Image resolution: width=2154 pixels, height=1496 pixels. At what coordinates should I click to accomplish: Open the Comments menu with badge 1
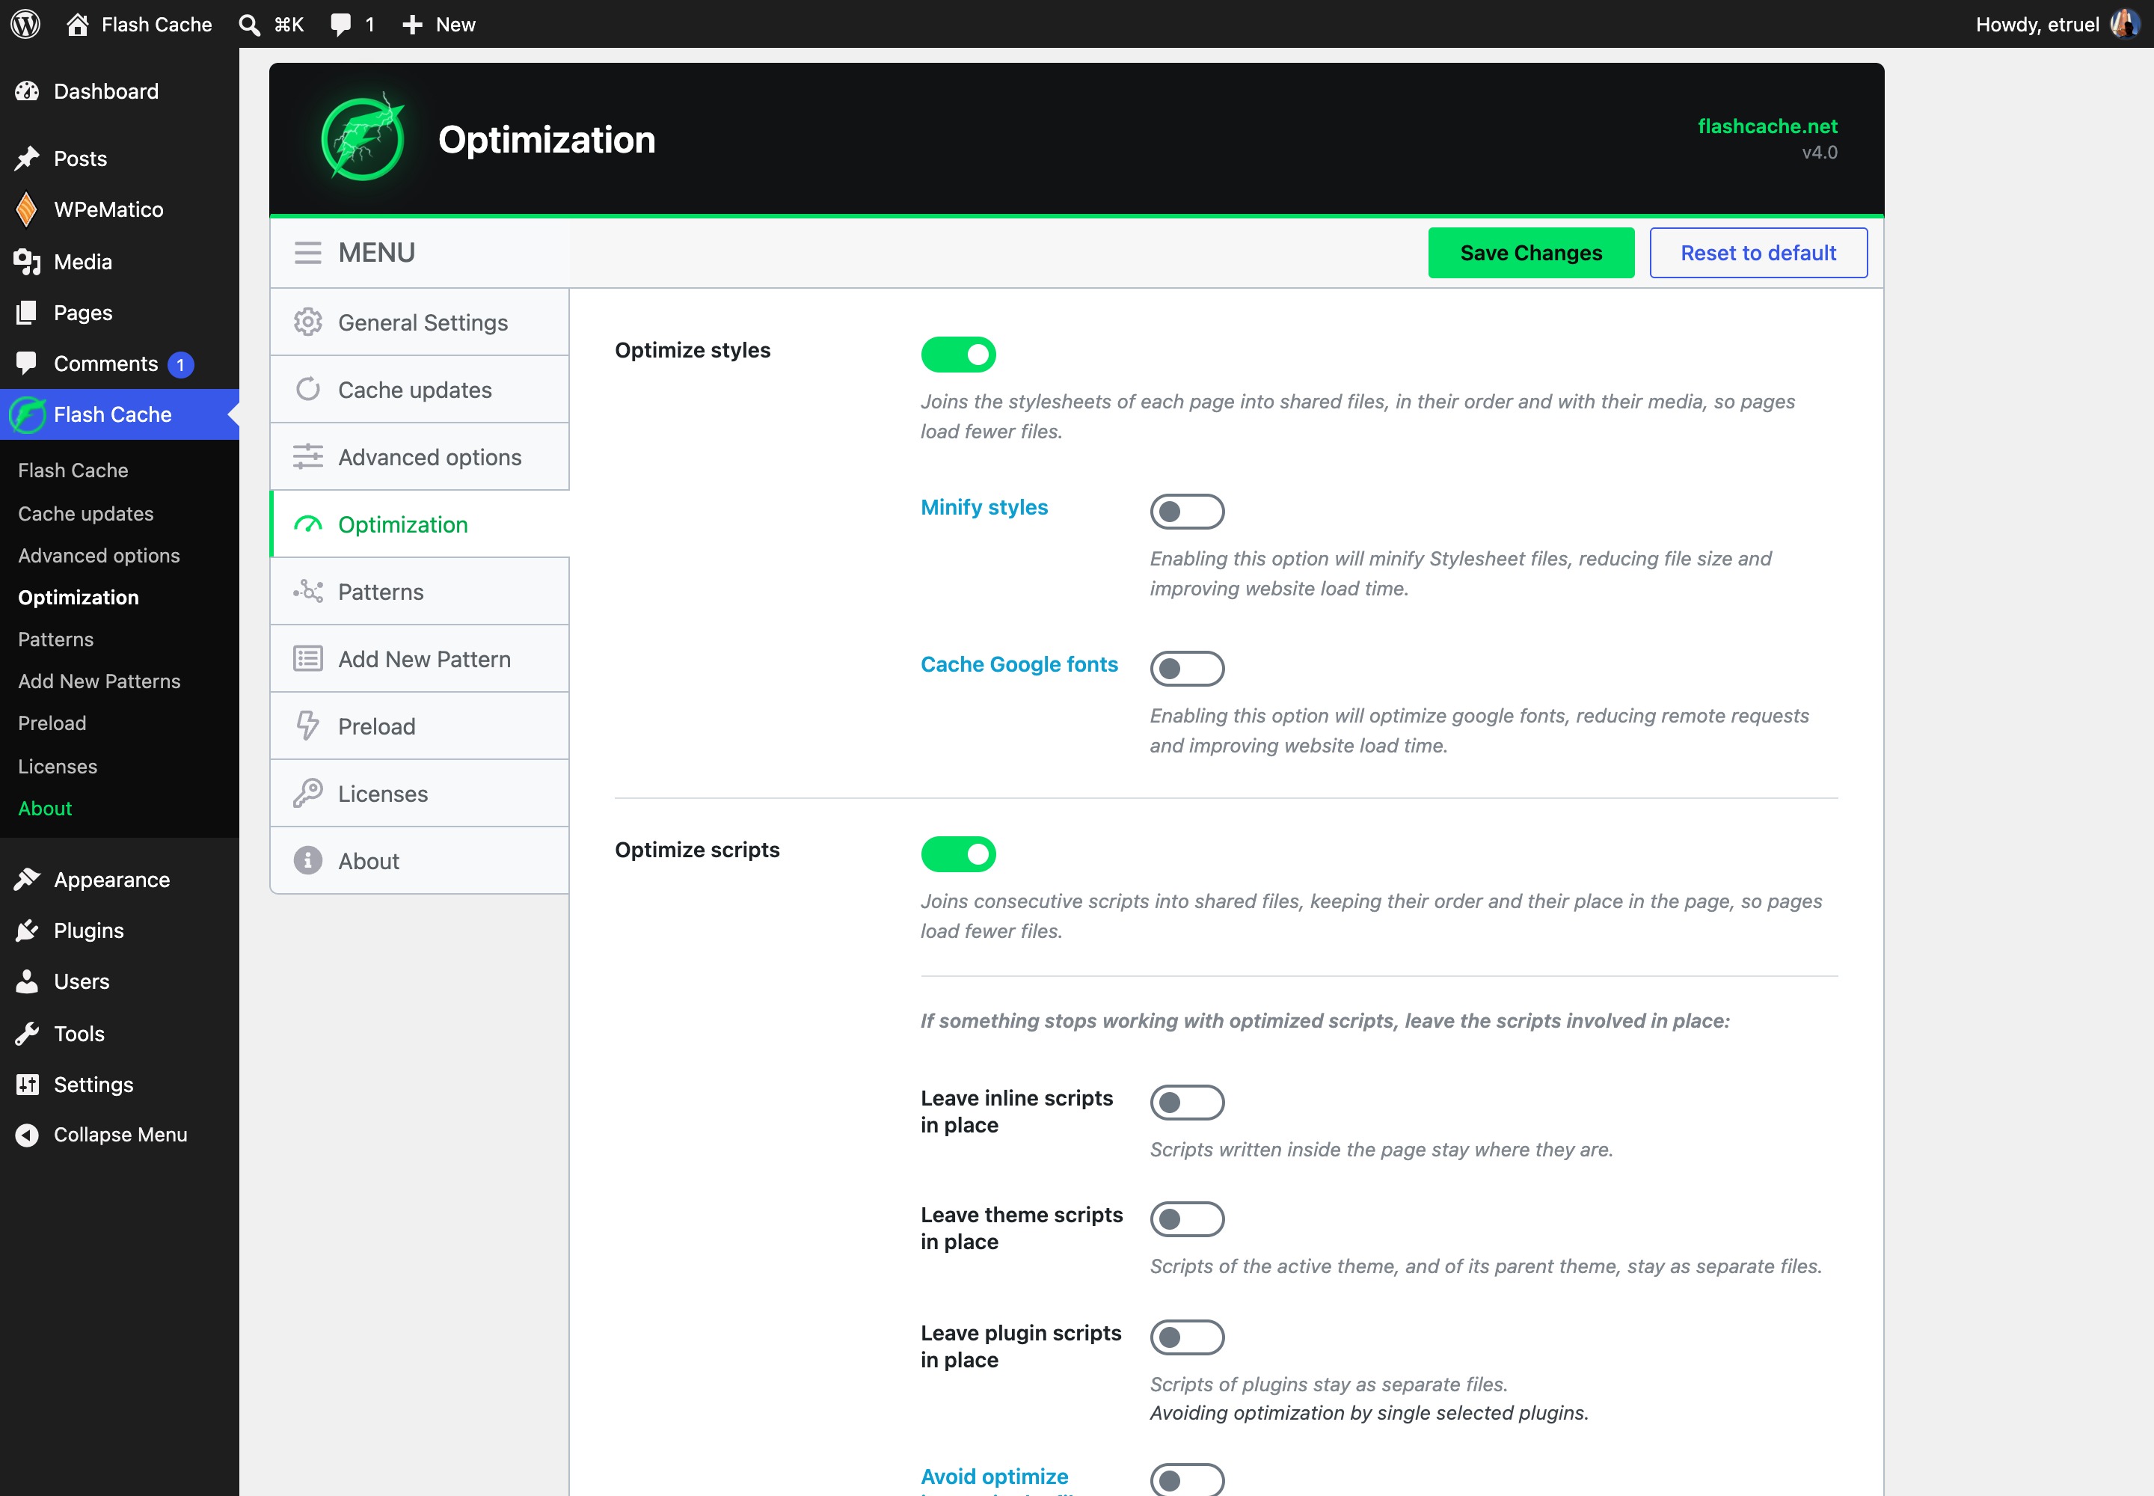pyautogui.click(x=119, y=364)
